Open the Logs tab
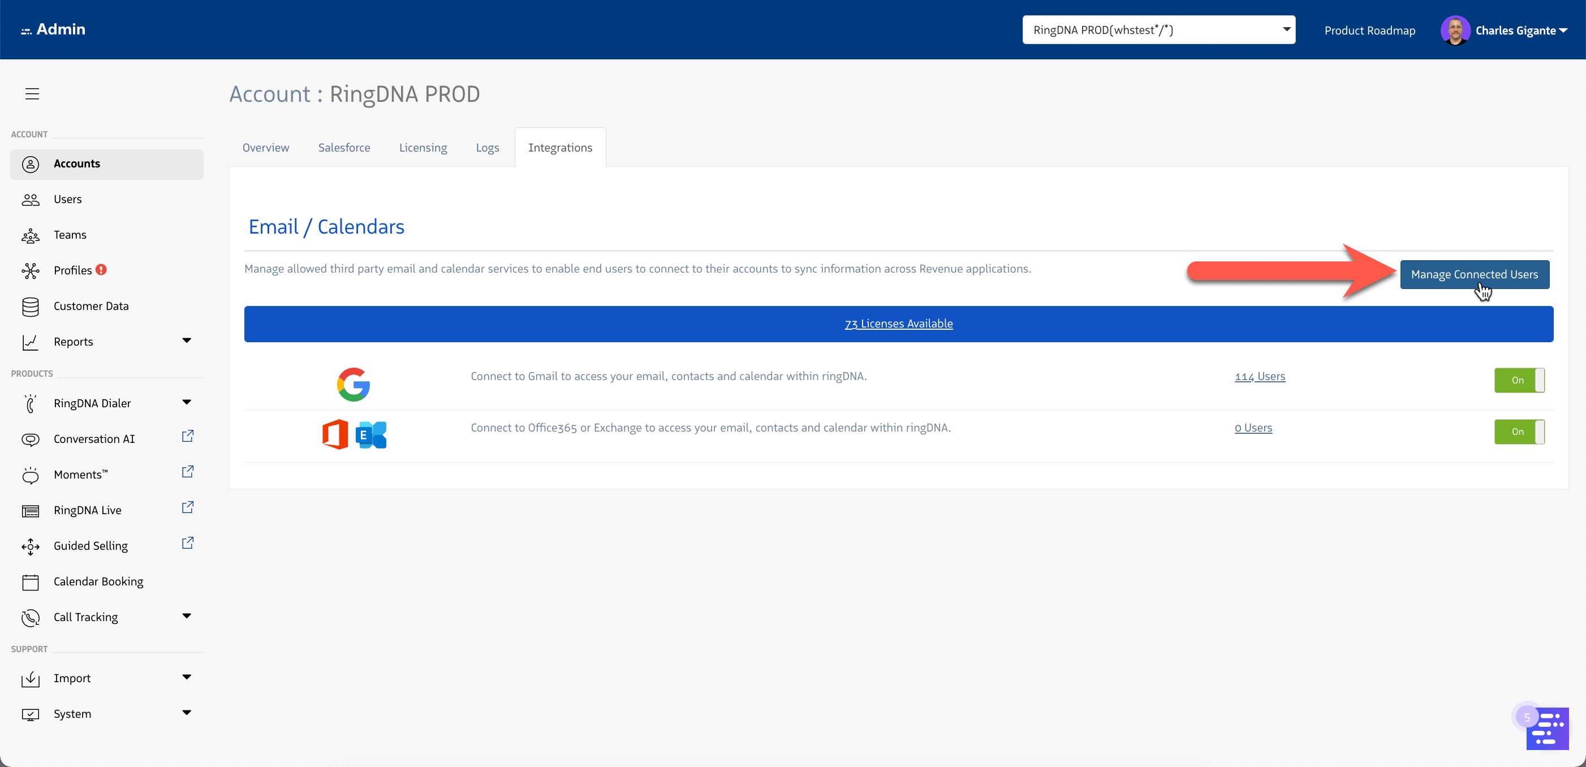Screen dimensions: 1586x767 click(x=487, y=148)
